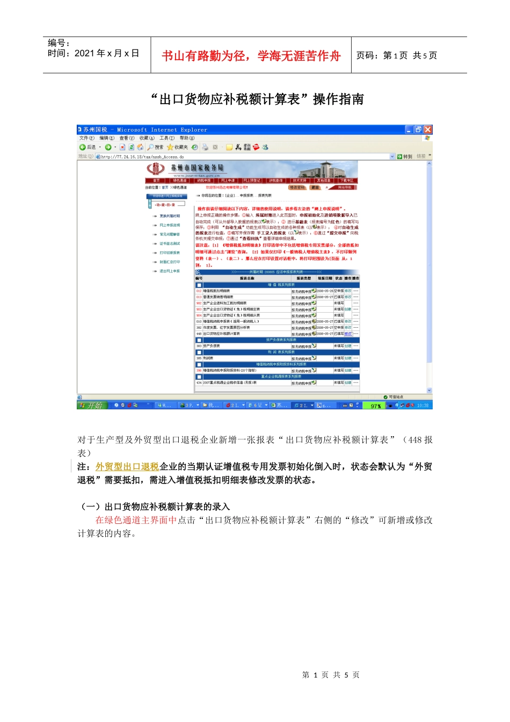
Task: Click the underlined 外贸型出口退税 hyperlink in document
Action: pyautogui.click(x=127, y=467)
